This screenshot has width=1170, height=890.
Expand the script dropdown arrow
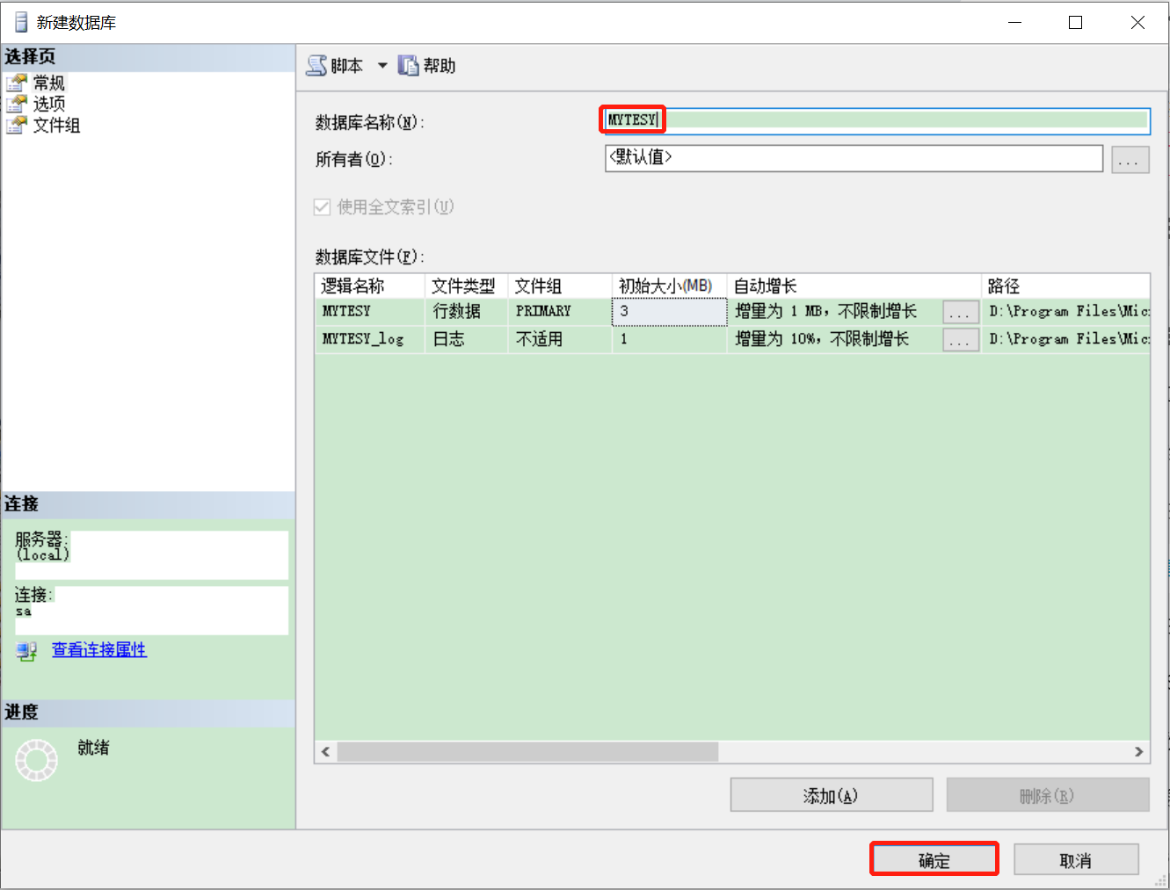pyautogui.click(x=382, y=66)
